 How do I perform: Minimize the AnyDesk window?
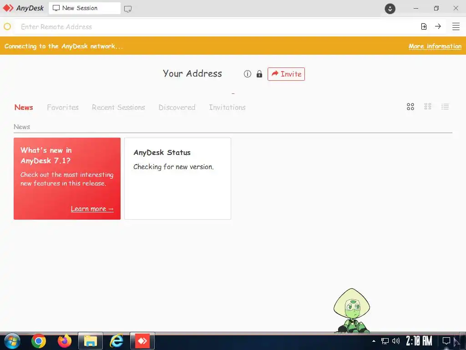point(416,8)
